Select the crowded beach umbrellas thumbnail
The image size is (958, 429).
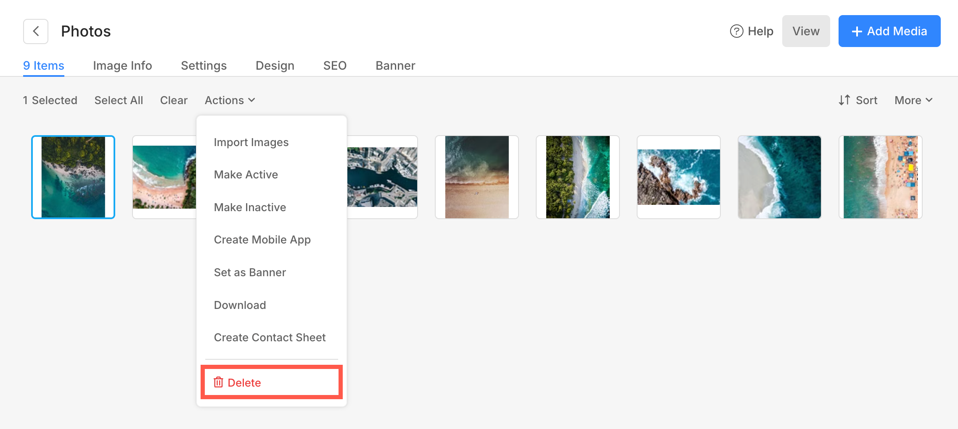click(x=880, y=177)
